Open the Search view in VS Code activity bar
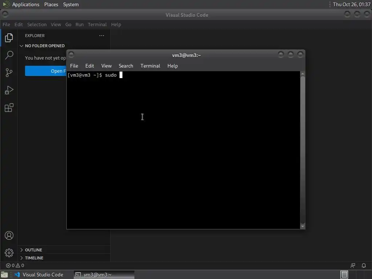 pos(9,55)
